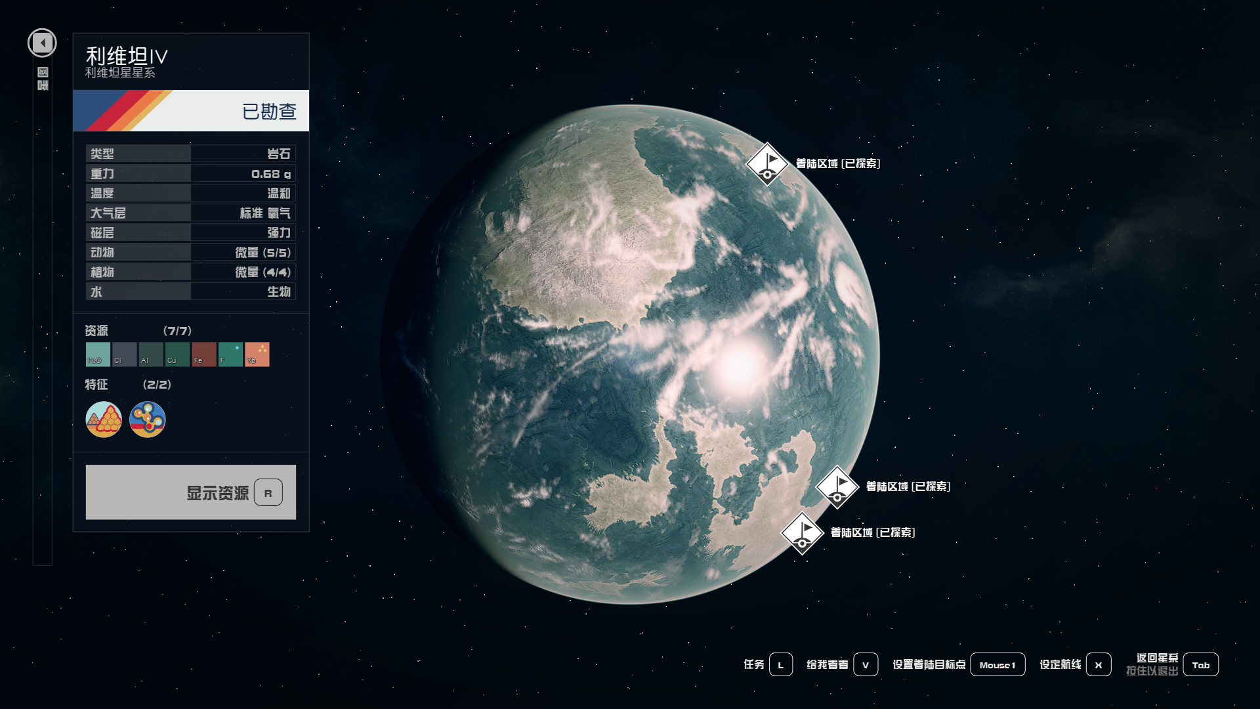Select the Yb ytterbium resource tile
The width and height of the screenshot is (1260, 709).
click(257, 354)
